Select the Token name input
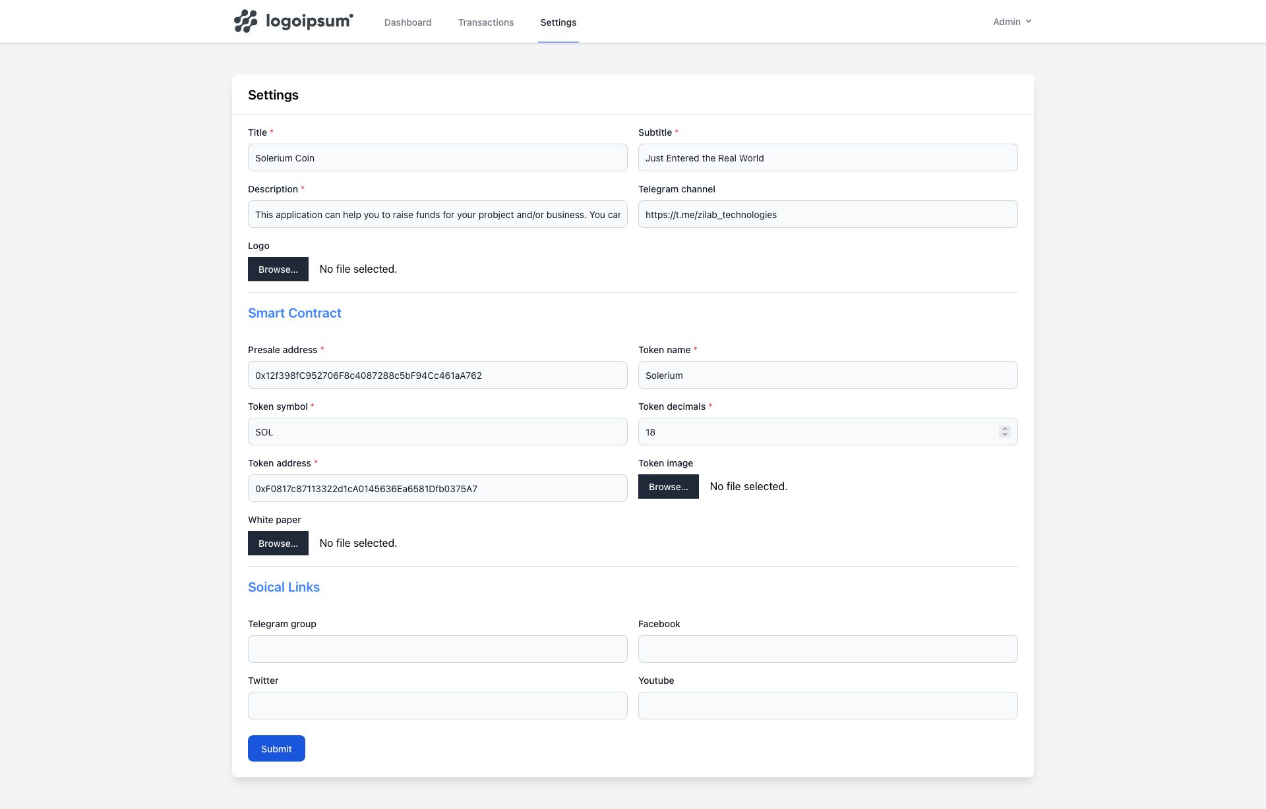This screenshot has height=809, width=1266. pyautogui.click(x=828, y=376)
